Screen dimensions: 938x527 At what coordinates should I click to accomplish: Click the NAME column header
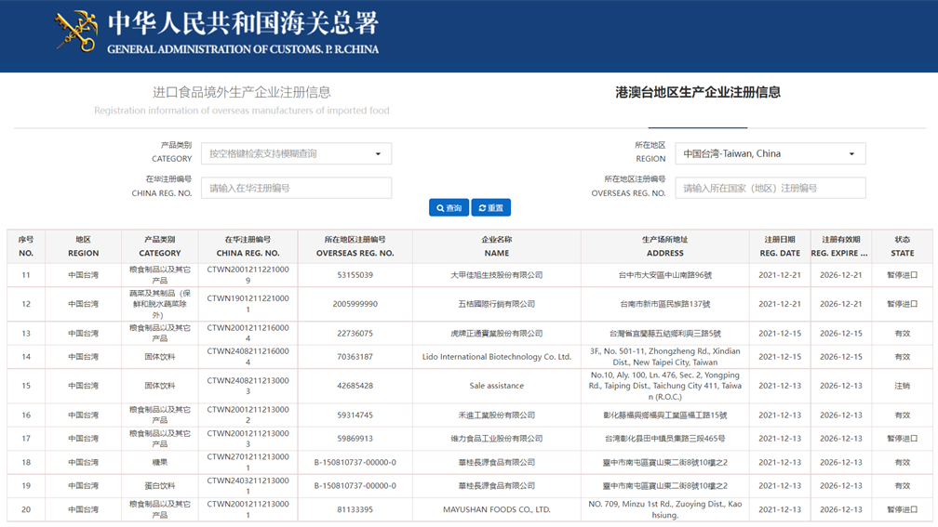[x=496, y=246]
